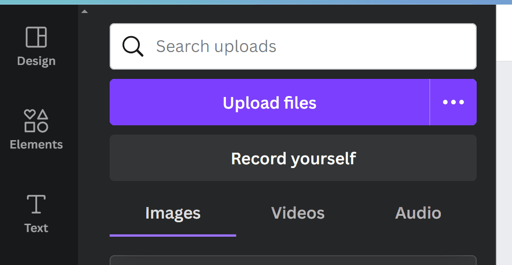Click the light canvas area right of panel
Viewport: 512px width, 265px height.
pos(504,162)
